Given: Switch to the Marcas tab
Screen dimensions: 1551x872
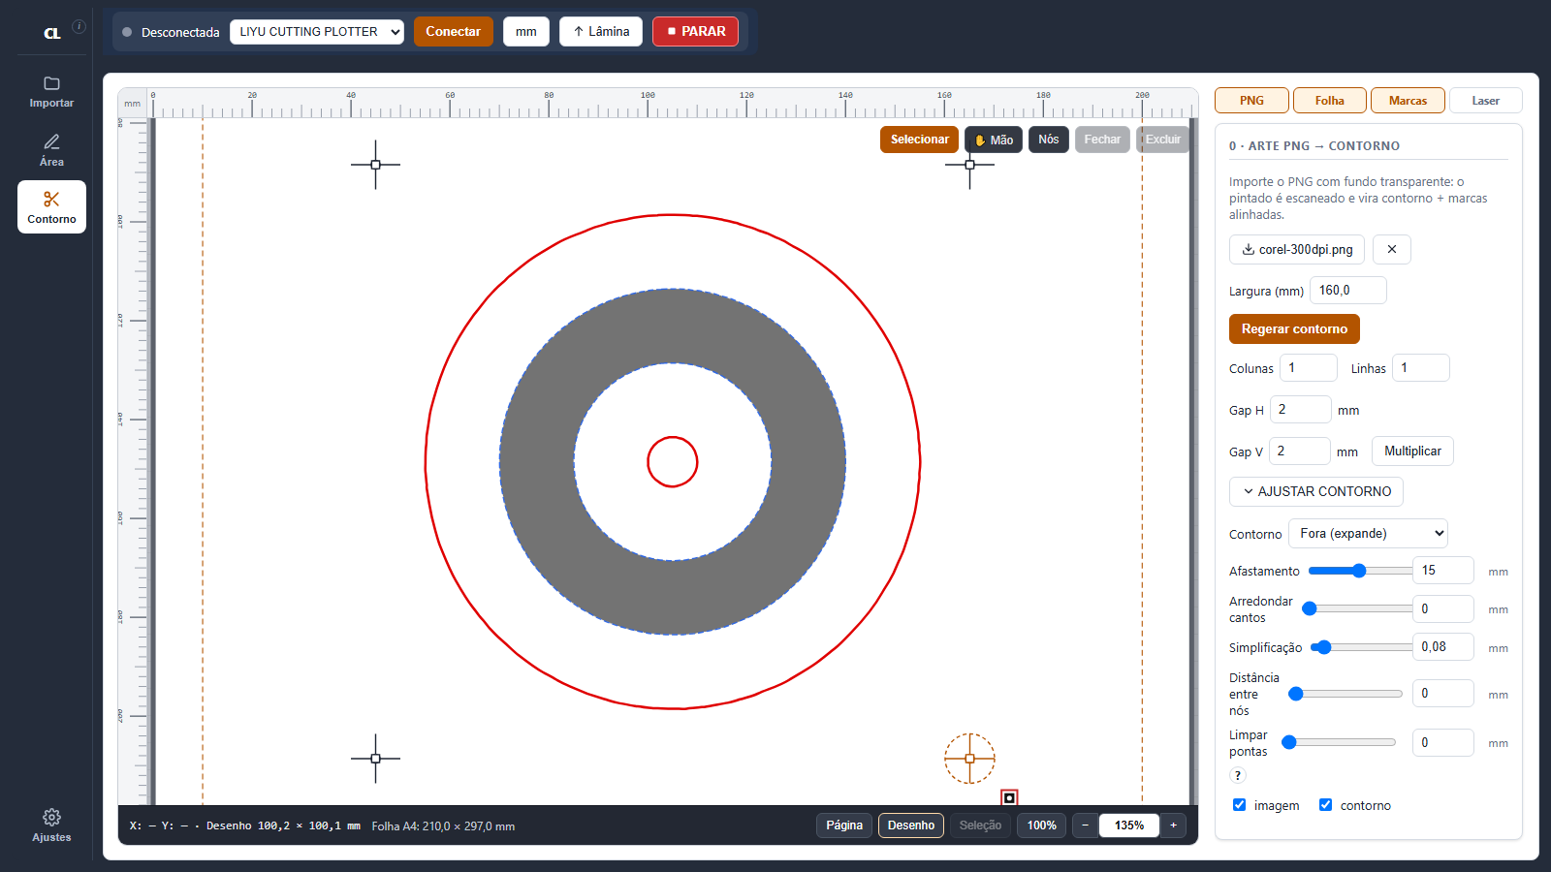Looking at the screenshot, I should (x=1408, y=100).
